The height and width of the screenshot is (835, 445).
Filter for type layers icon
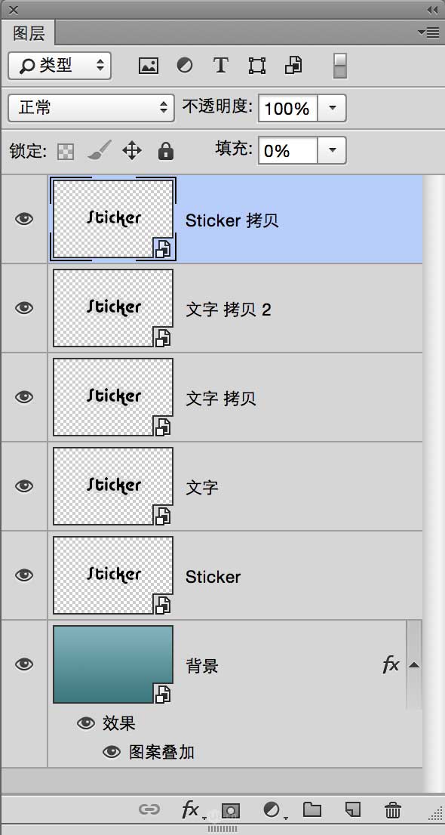pyautogui.click(x=221, y=66)
